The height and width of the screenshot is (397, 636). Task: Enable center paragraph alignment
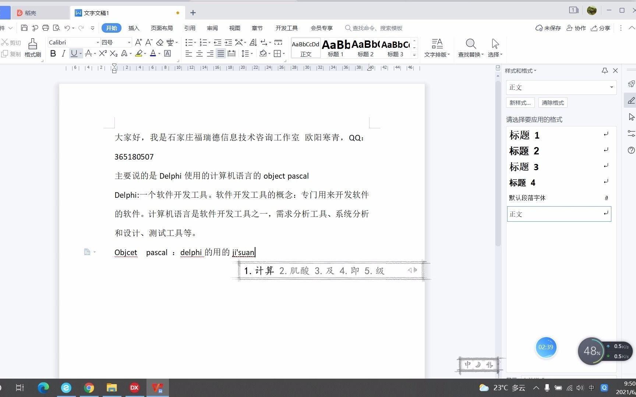tap(199, 54)
